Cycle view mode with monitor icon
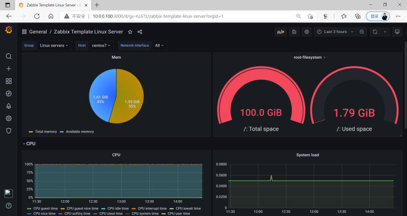The image size is (407, 216). click(397, 32)
